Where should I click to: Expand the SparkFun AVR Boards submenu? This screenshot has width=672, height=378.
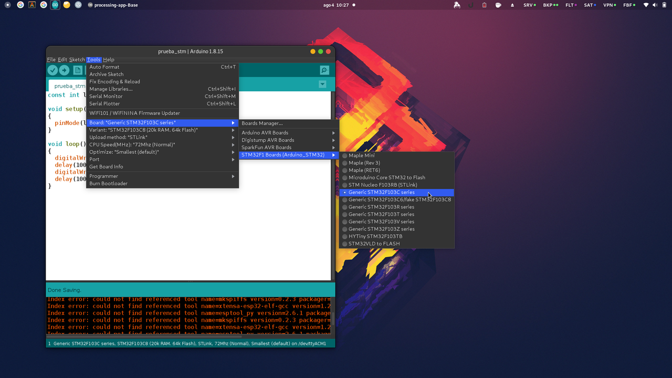[x=289, y=148]
